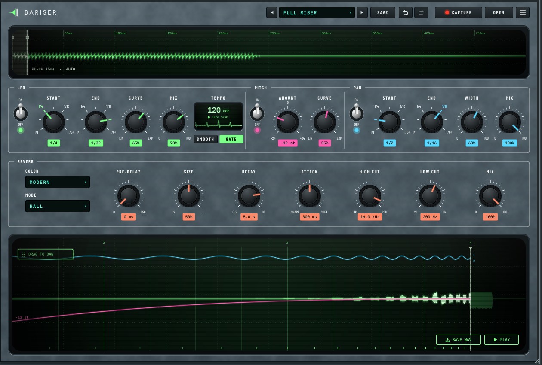The width and height of the screenshot is (542, 365).
Task: Open the hamburger menu
Action: [523, 12]
